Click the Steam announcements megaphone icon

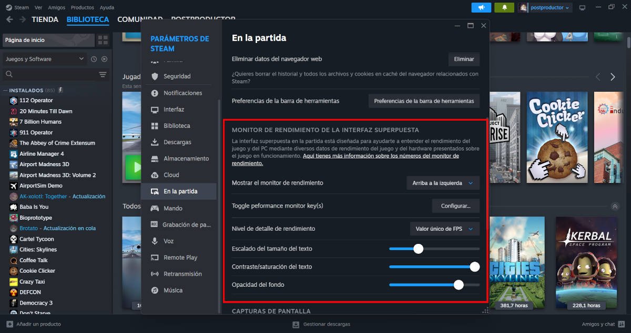(x=481, y=7)
